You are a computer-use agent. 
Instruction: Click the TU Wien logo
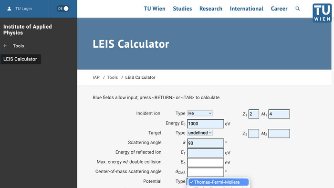click(x=322, y=13)
